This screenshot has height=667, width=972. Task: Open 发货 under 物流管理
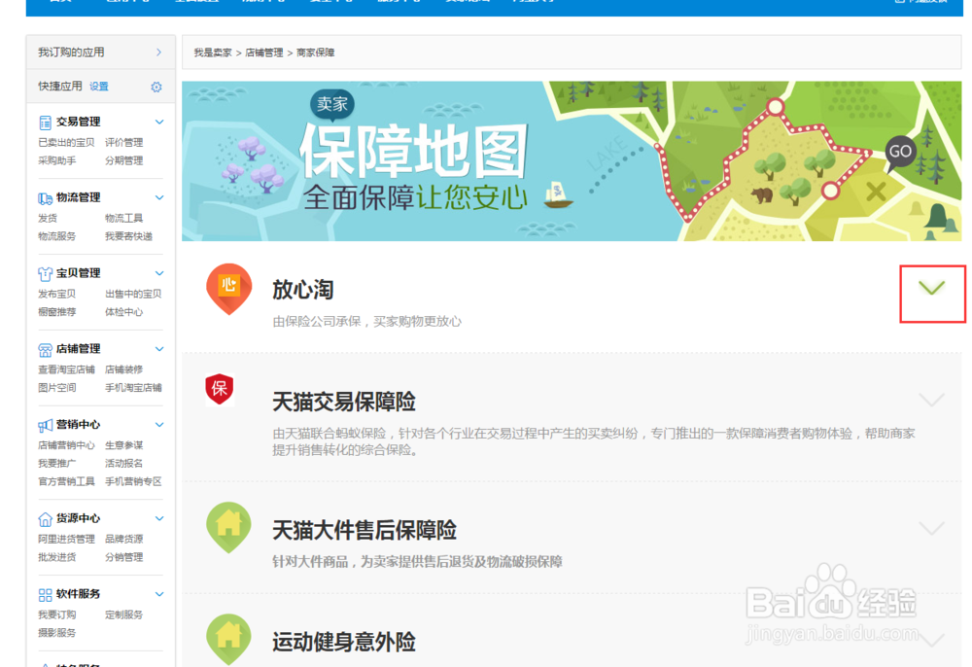[47, 218]
